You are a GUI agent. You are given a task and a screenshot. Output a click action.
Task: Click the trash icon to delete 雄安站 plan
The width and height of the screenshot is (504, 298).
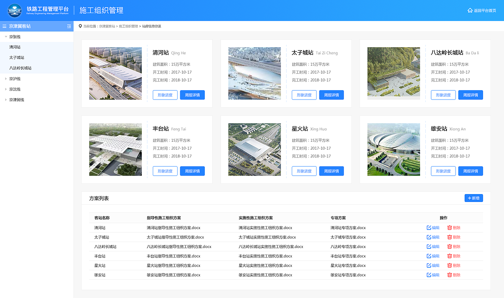(449, 275)
